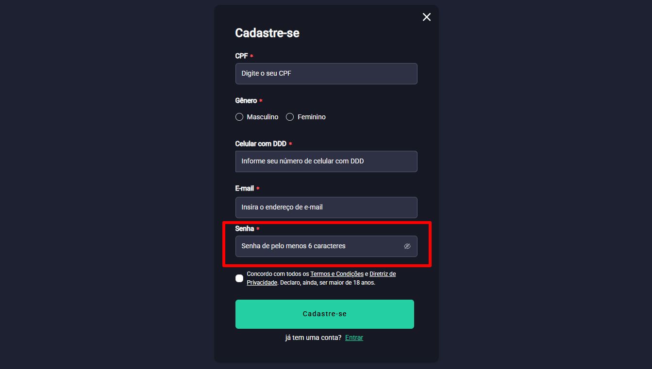The width and height of the screenshot is (652, 369).
Task: Close the Cadastre-se registration dialog
Action: pyautogui.click(x=426, y=17)
